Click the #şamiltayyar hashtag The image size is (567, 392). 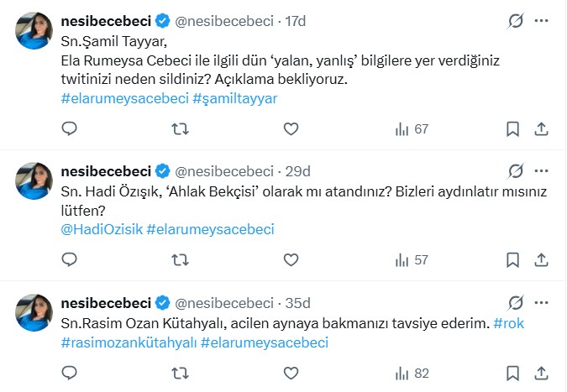(x=235, y=97)
